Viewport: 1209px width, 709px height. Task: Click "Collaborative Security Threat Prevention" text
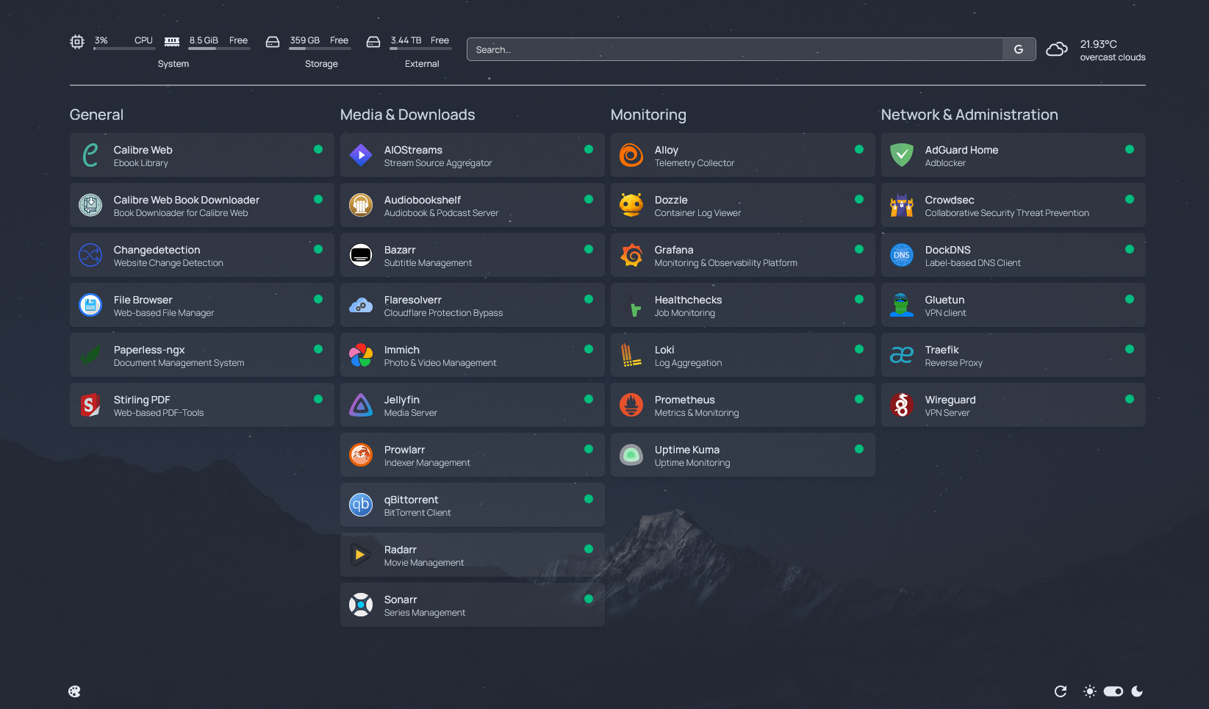(1007, 213)
